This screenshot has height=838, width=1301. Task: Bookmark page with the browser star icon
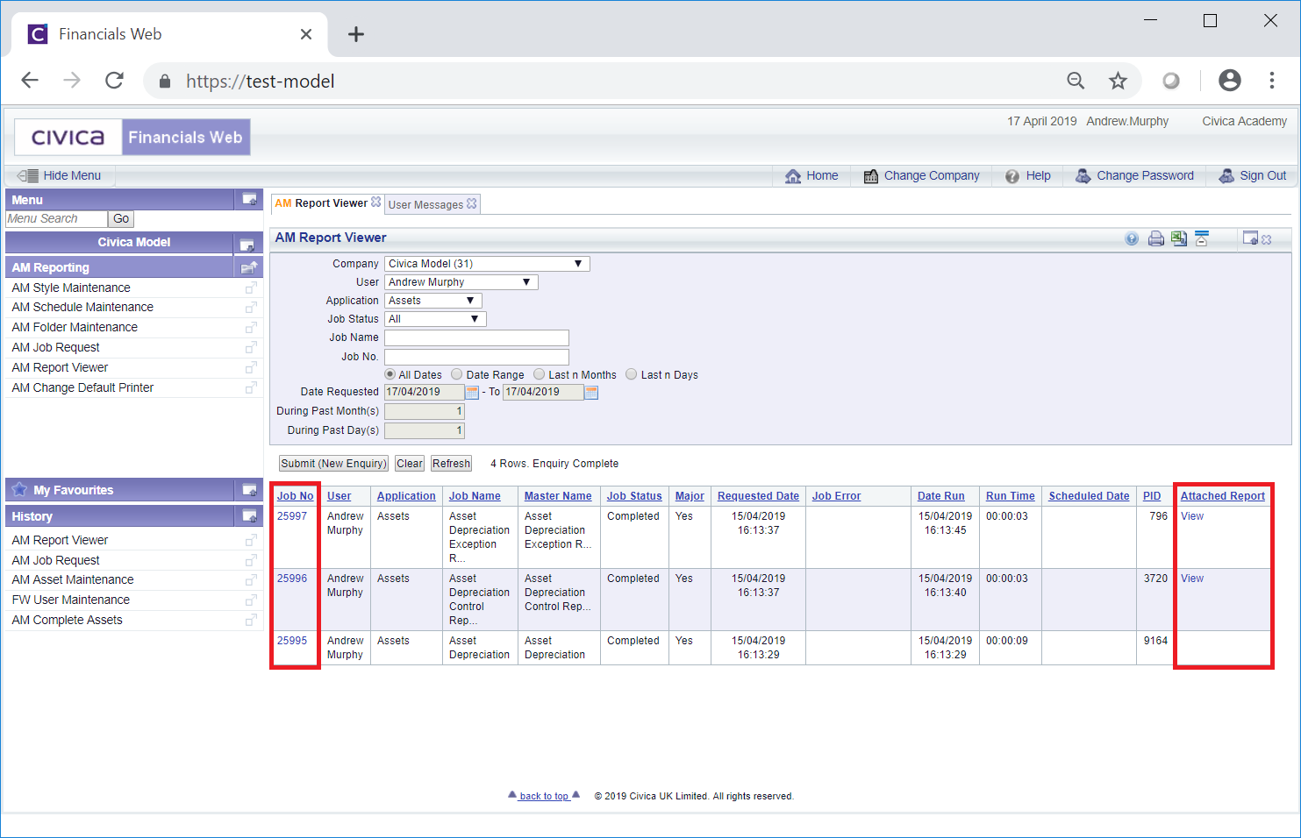pyautogui.click(x=1117, y=82)
